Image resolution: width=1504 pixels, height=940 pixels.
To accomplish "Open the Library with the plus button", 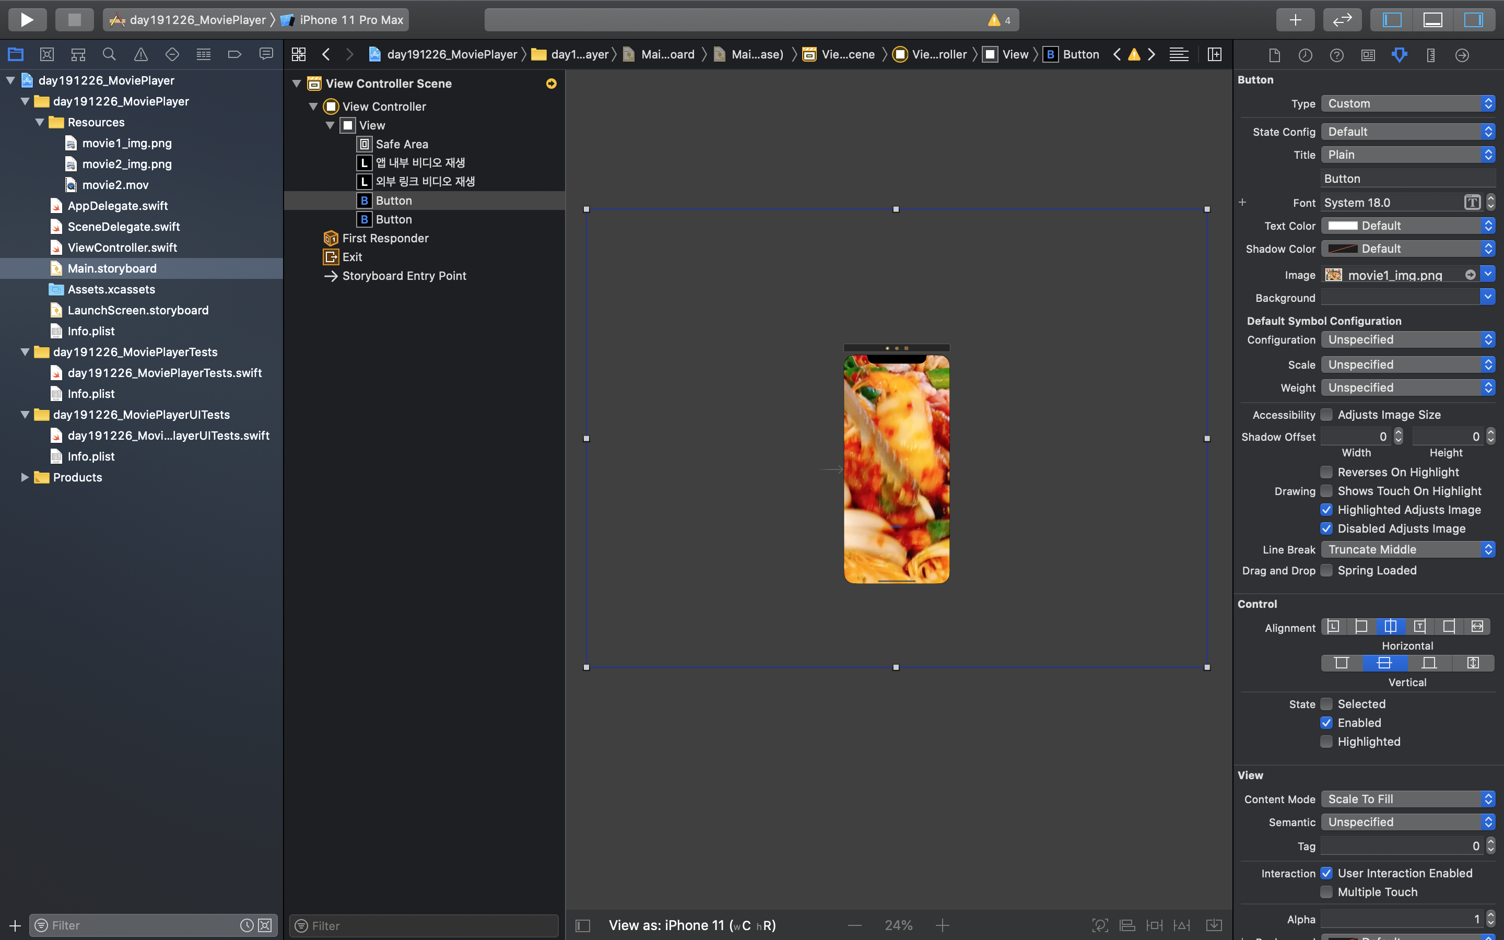I will coord(1295,19).
